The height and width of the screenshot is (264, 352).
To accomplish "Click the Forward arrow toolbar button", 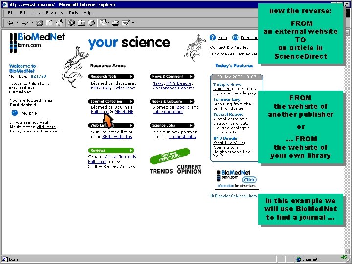I will (25, 23).
